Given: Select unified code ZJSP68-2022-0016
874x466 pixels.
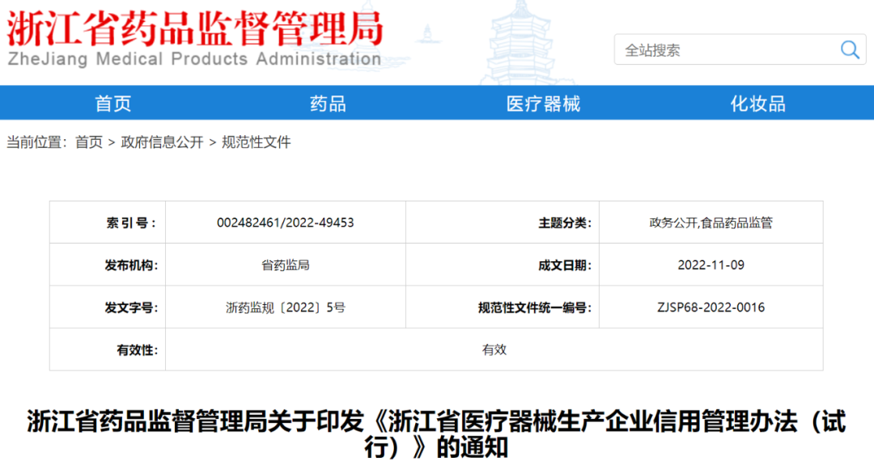Looking at the screenshot, I should tap(711, 307).
